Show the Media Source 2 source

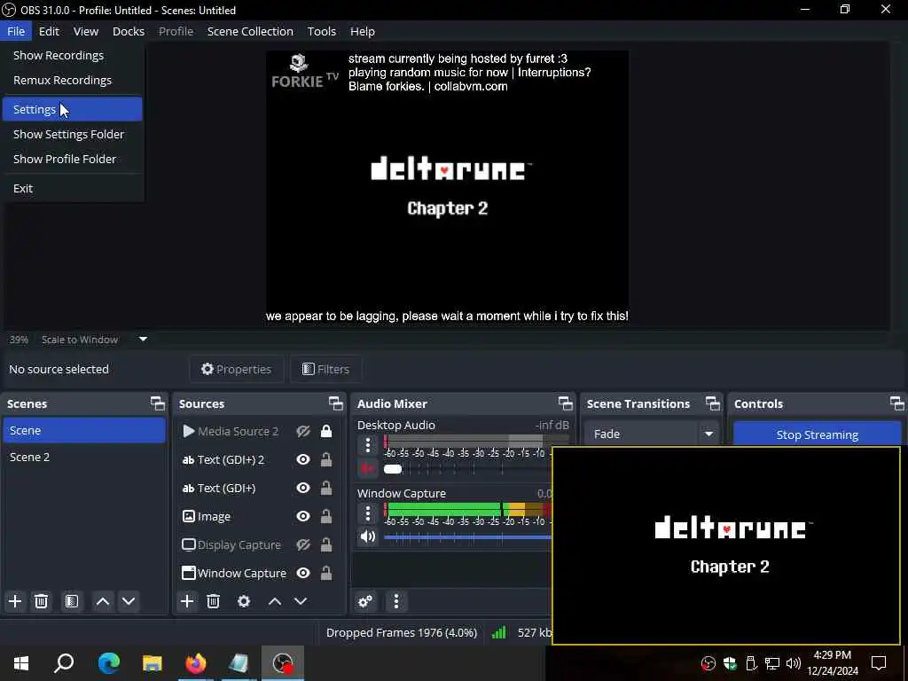tap(303, 432)
